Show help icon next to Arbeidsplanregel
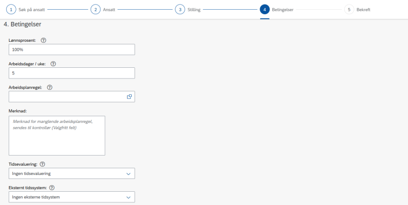Image resolution: width=408 pixels, height=205 pixels. pos(49,87)
